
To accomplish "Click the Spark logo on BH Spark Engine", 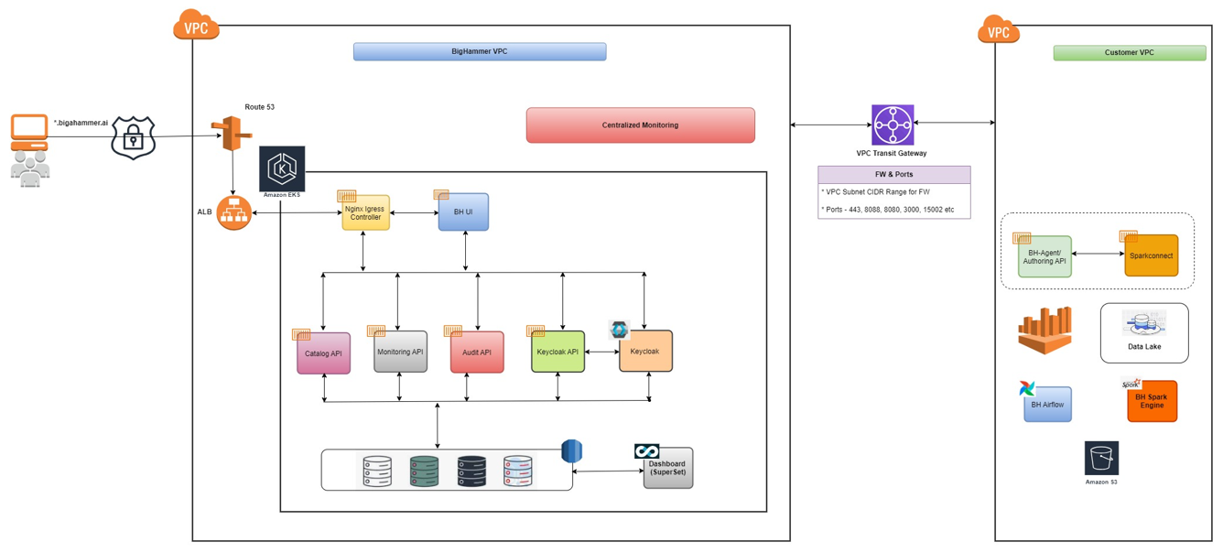I will [1131, 385].
